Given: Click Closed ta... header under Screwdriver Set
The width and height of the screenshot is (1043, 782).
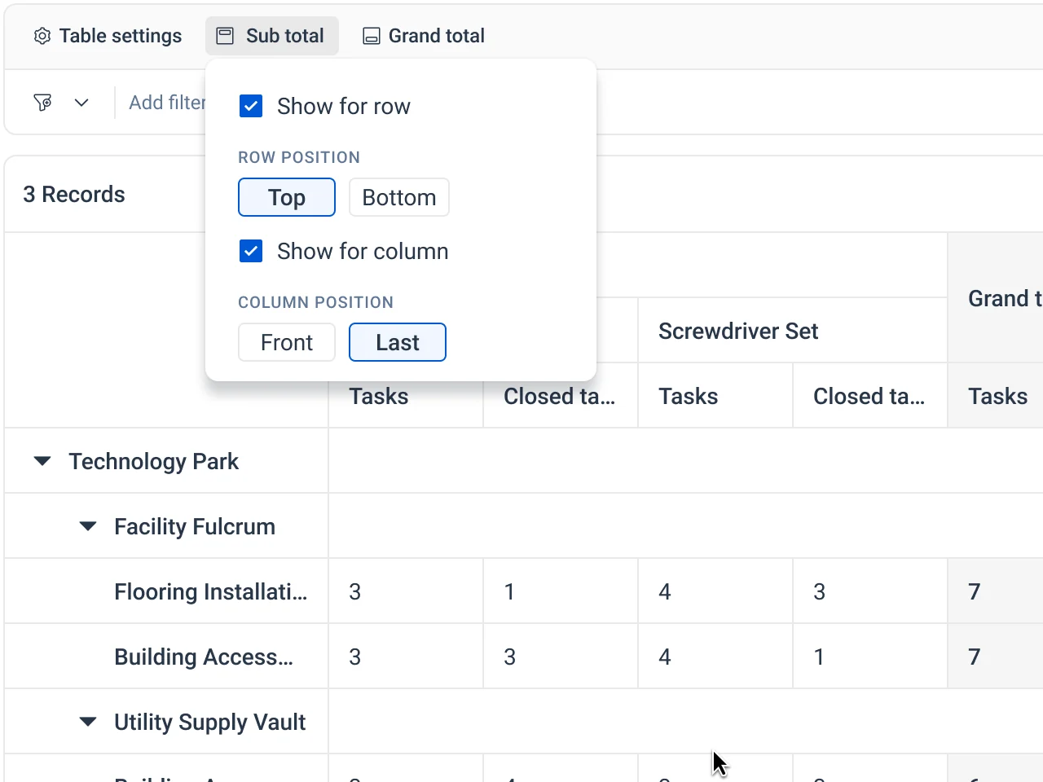Looking at the screenshot, I should (870, 396).
